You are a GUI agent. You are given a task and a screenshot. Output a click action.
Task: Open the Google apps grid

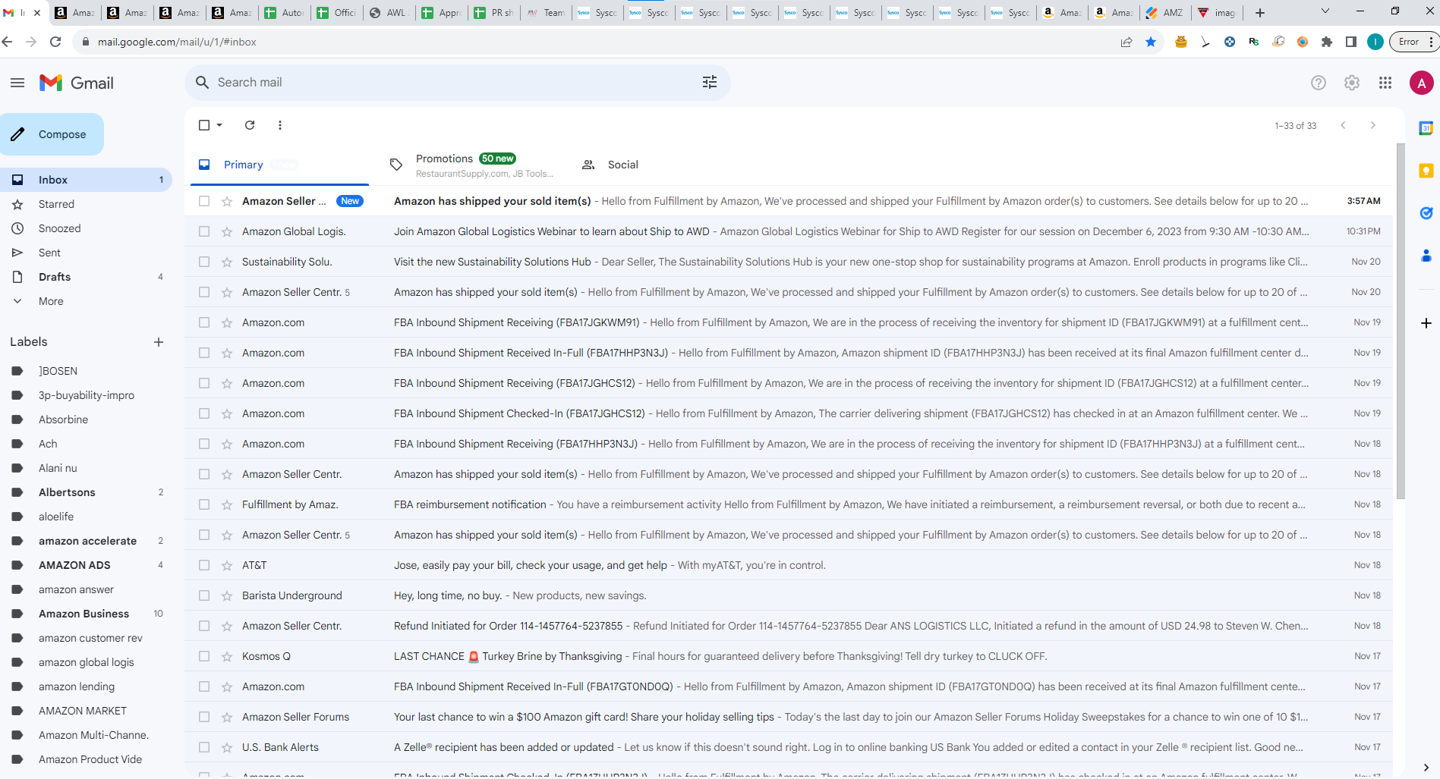[x=1385, y=83]
